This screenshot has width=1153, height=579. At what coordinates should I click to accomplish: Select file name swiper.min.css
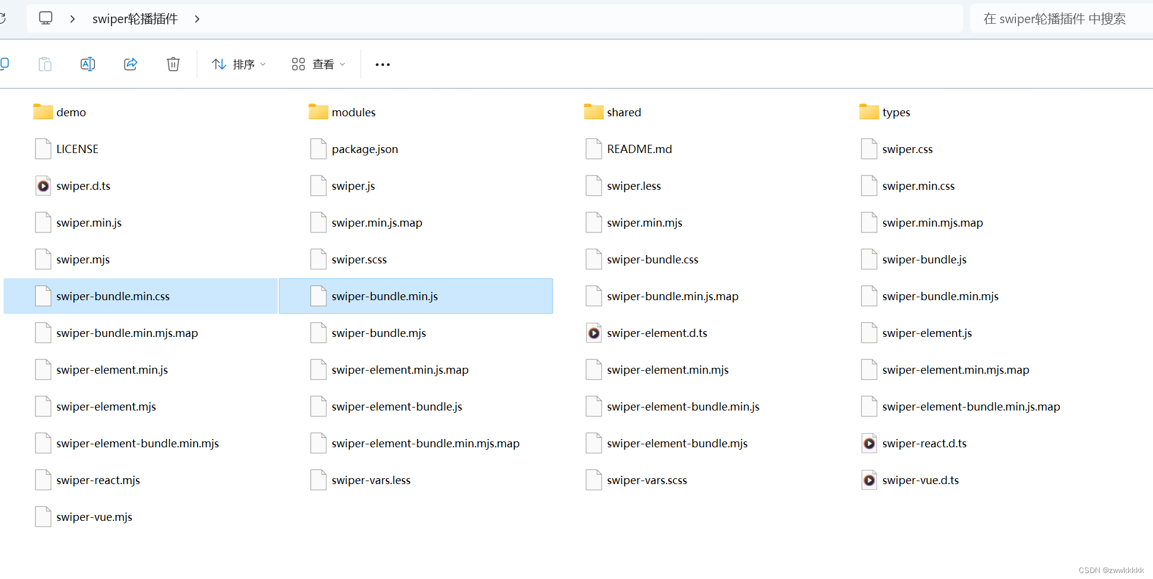[x=918, y=186]
